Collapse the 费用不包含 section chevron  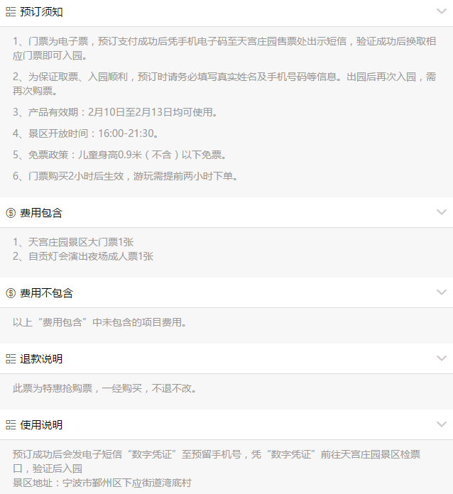point(442,292)
